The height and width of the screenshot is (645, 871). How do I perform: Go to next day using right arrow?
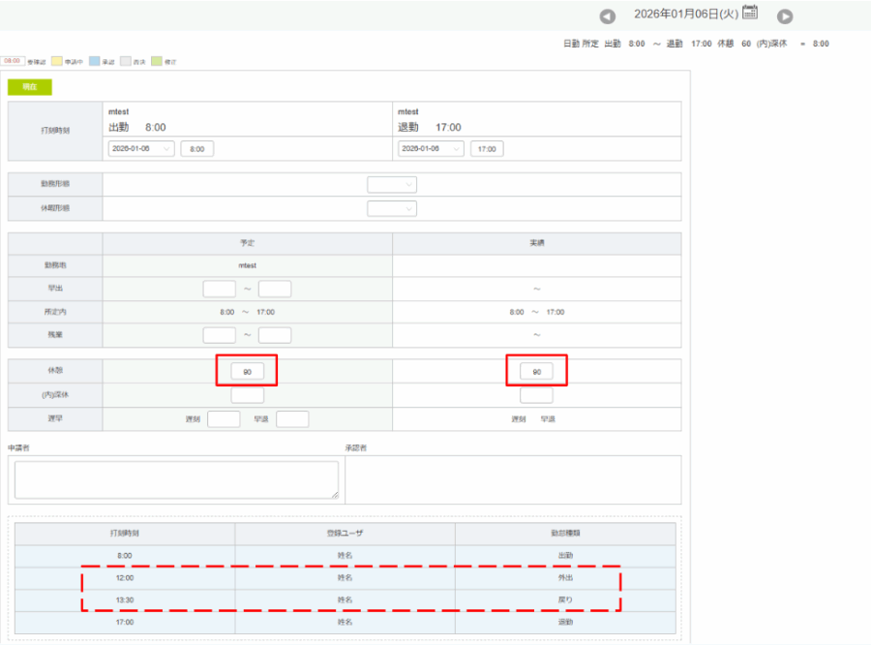tap(785, 16)
